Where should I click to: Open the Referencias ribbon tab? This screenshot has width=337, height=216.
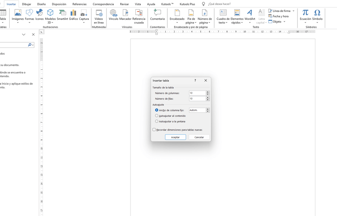coord(79,4)
